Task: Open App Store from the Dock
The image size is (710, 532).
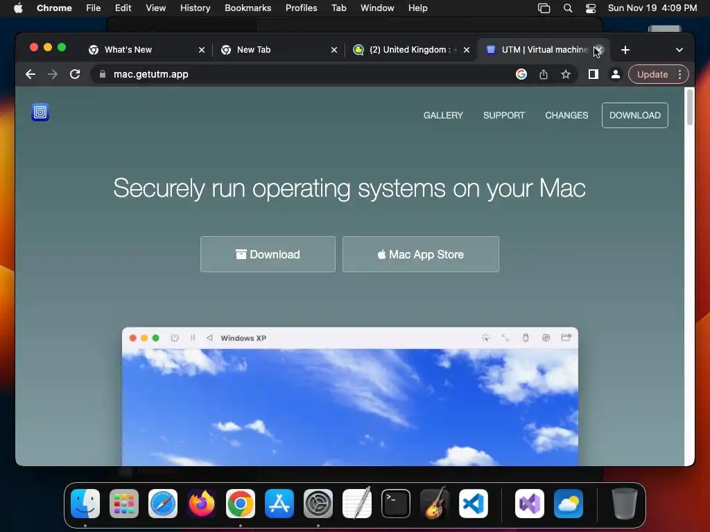Action: (279, 504)
